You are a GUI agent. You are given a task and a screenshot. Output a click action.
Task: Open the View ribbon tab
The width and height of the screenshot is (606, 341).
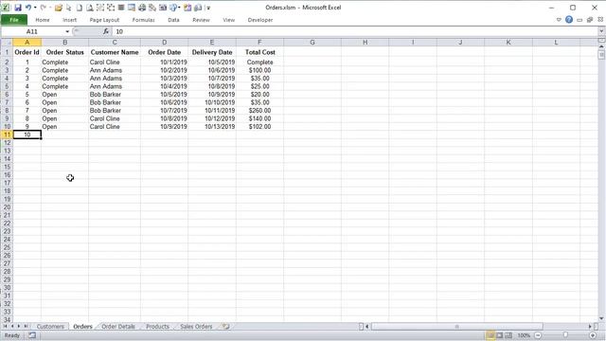(x=229, y=20)
